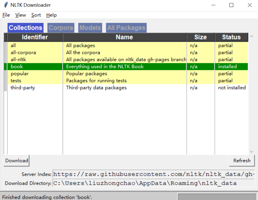
Task: Minimize the NLTK Downloader window
Action: click(213, 5)
